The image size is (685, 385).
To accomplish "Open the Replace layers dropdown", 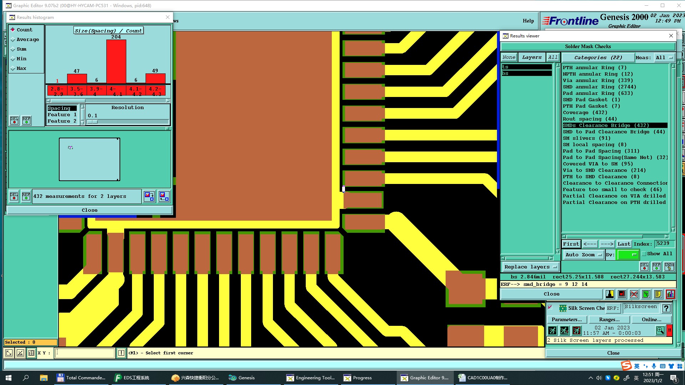I will 530,267.
